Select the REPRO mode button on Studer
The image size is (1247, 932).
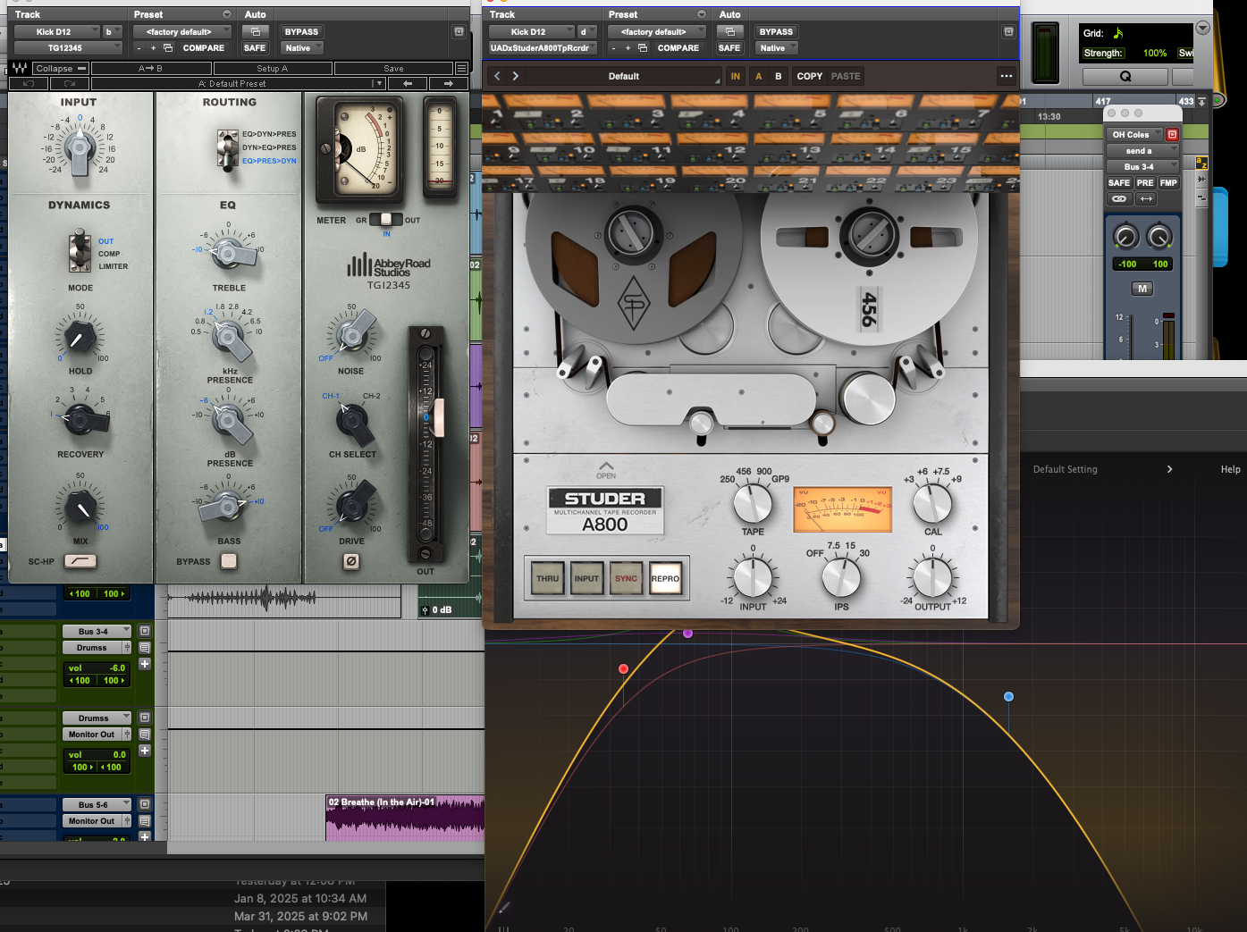tap(665, 578)
